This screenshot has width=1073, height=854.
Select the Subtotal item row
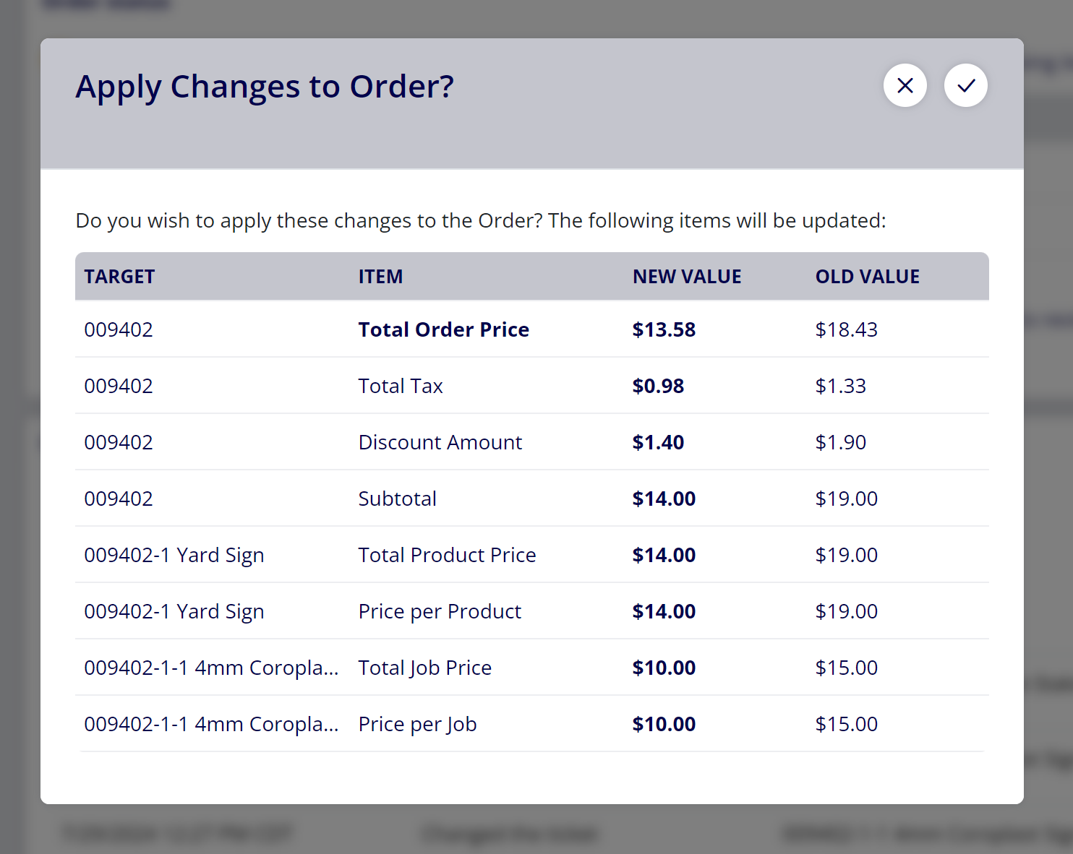pyautogui.click(x=532, y=499)
